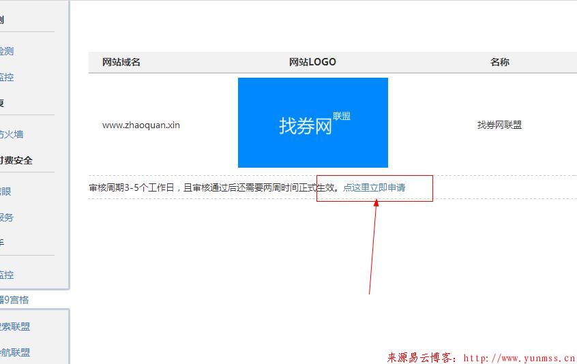Viewport: 577px width, 364px height.
Task: Click the blue 找券网 logo image
Action: tap(313, 123)
